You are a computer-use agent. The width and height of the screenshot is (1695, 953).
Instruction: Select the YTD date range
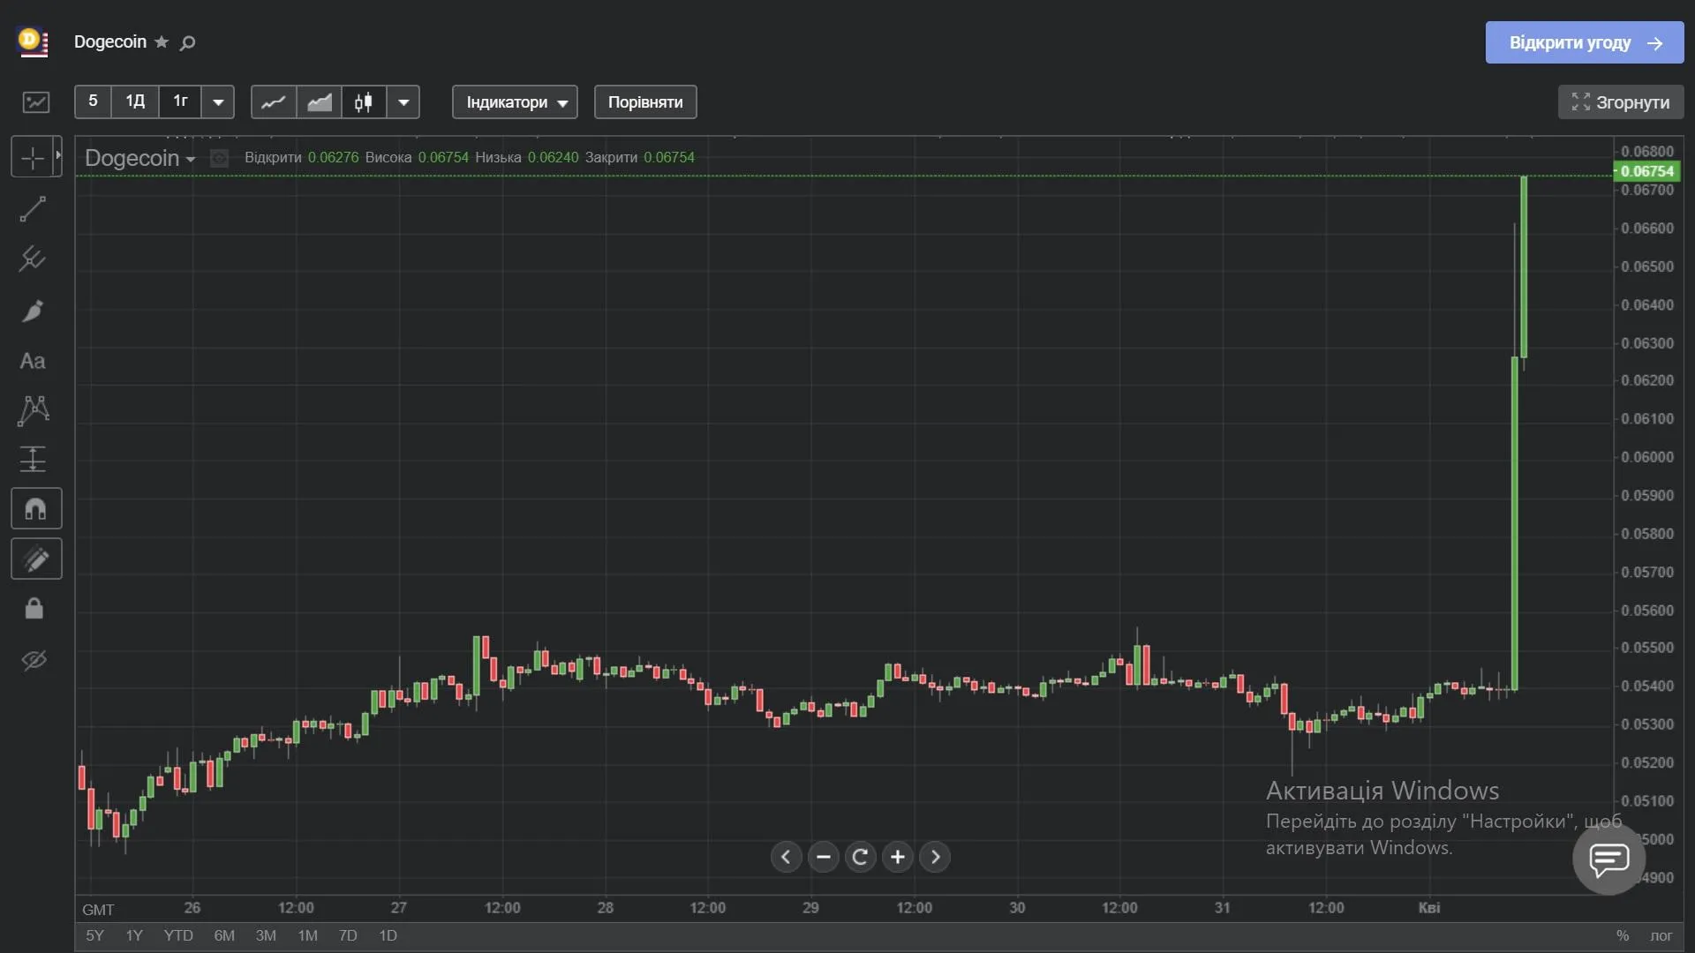(x=178, y=935)
